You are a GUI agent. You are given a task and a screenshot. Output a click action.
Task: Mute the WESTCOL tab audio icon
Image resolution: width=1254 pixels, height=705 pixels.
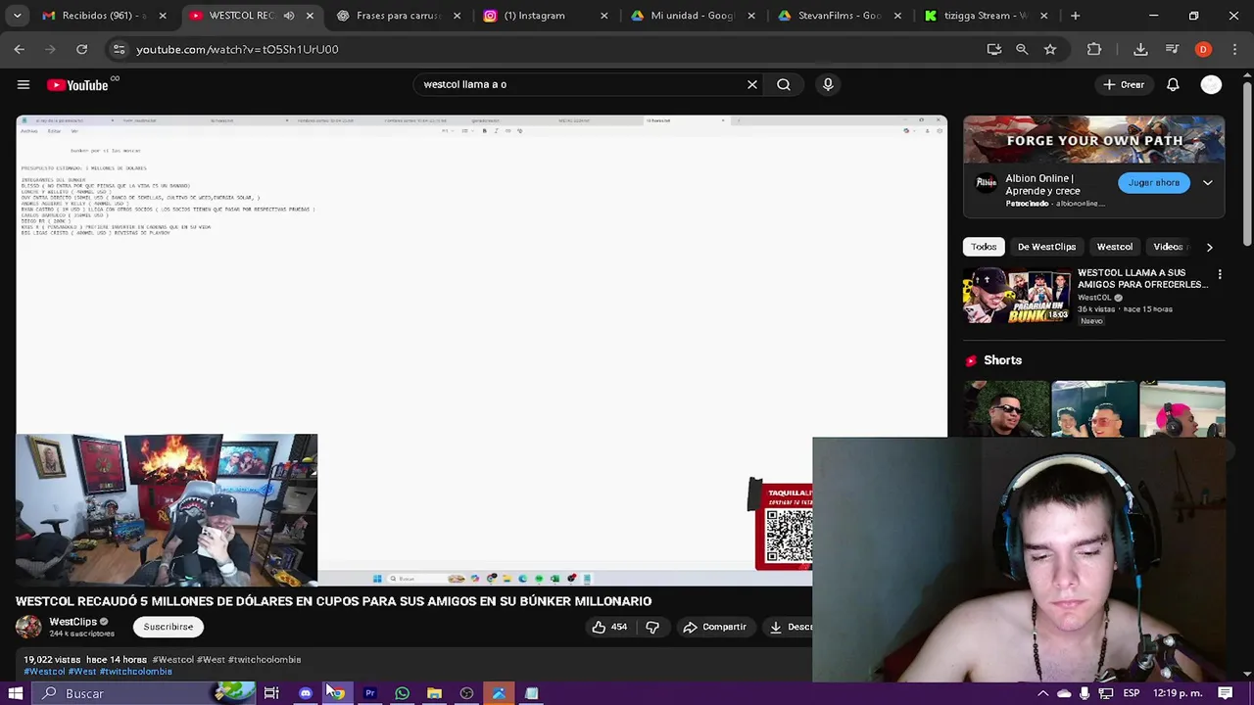click(289, 16)
